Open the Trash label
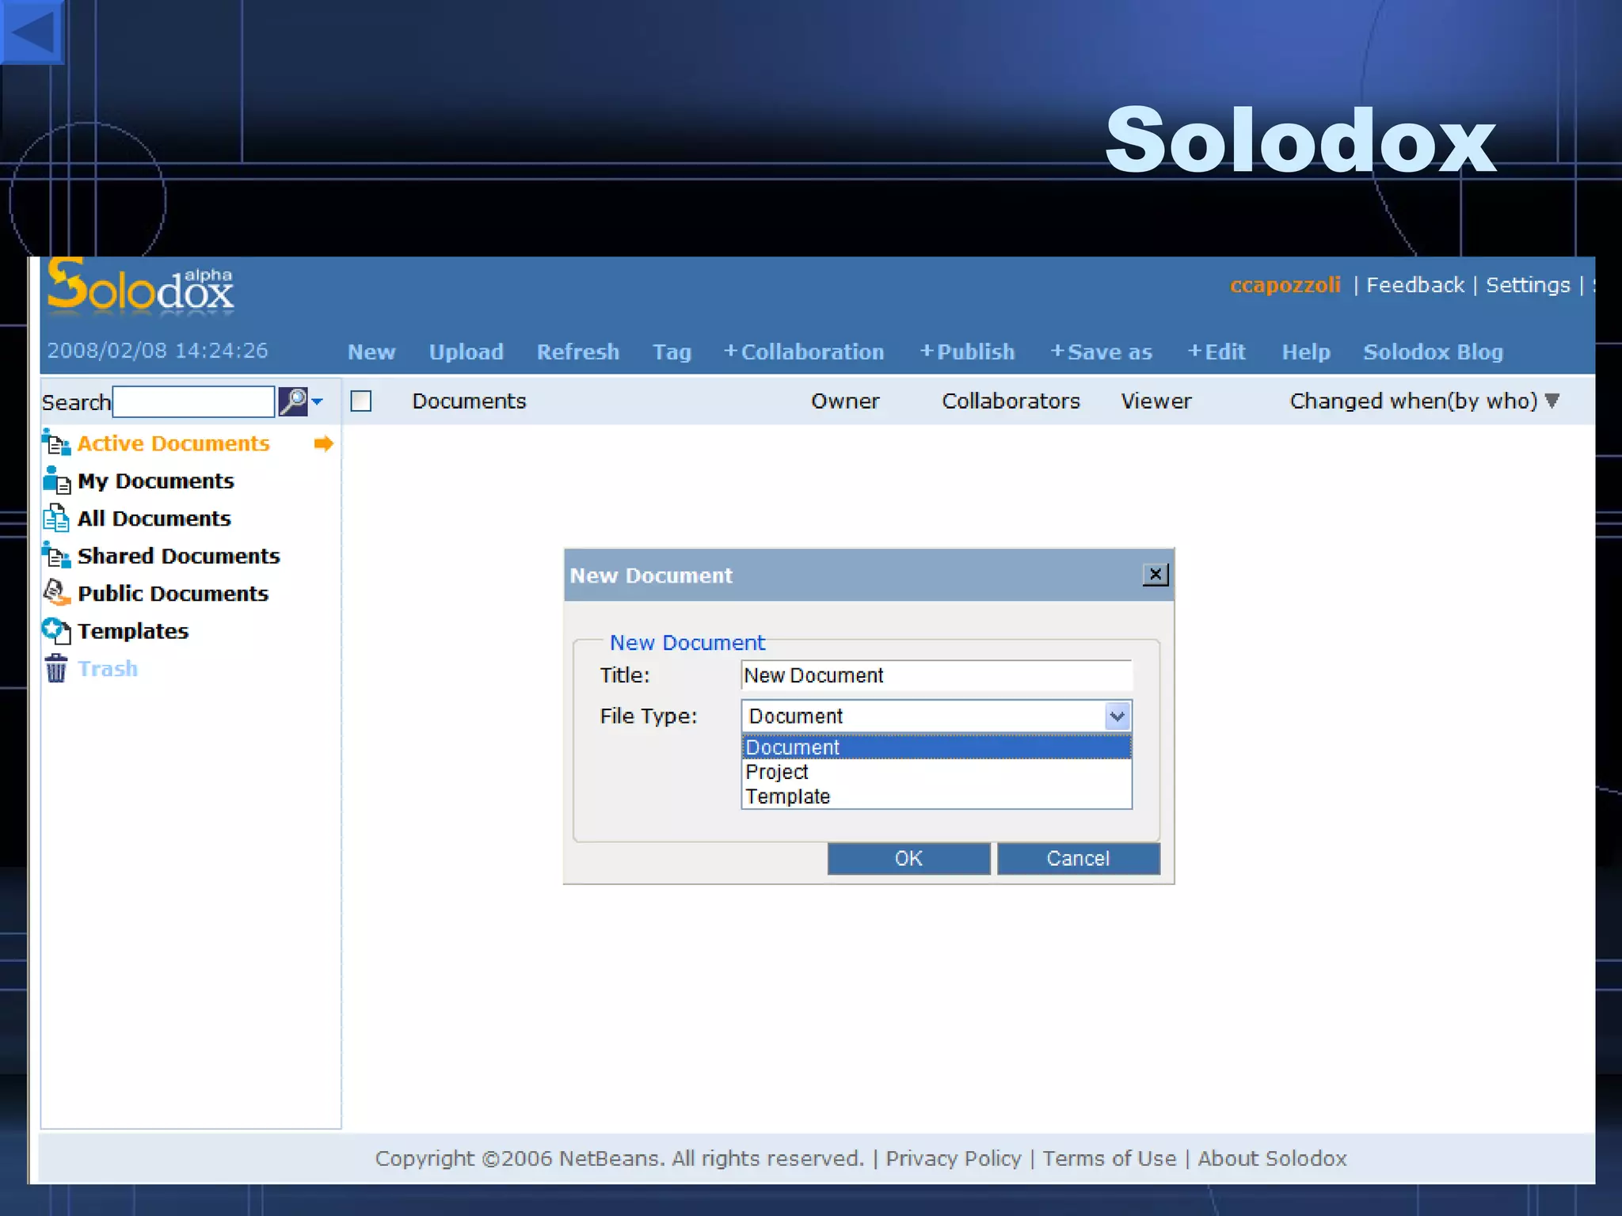 pyautogui.click(x=108, y=669)
